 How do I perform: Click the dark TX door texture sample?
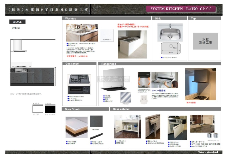click(x=96, y=121)
